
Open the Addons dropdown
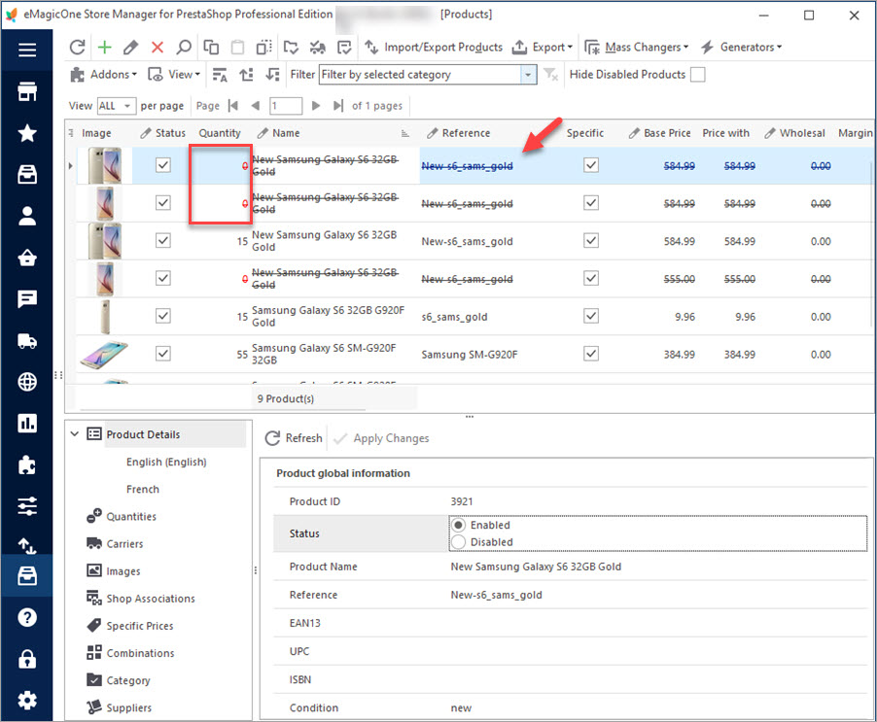coord(103,74)
